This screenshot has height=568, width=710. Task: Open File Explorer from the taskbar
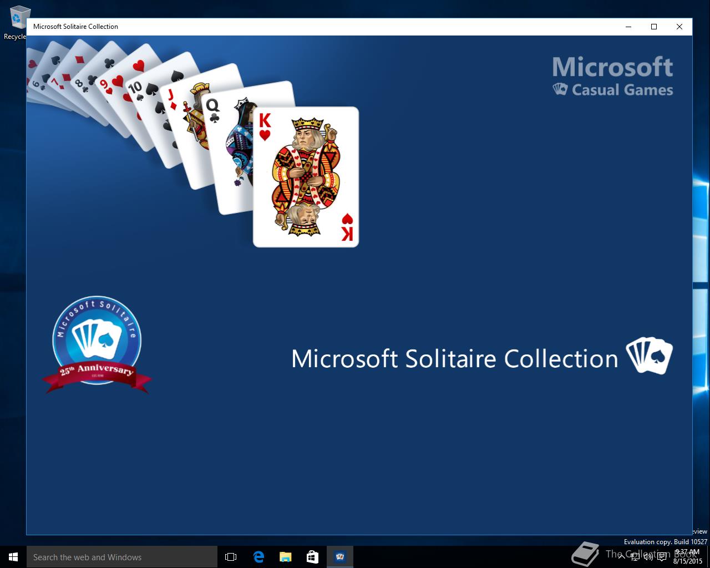[285, 557]
